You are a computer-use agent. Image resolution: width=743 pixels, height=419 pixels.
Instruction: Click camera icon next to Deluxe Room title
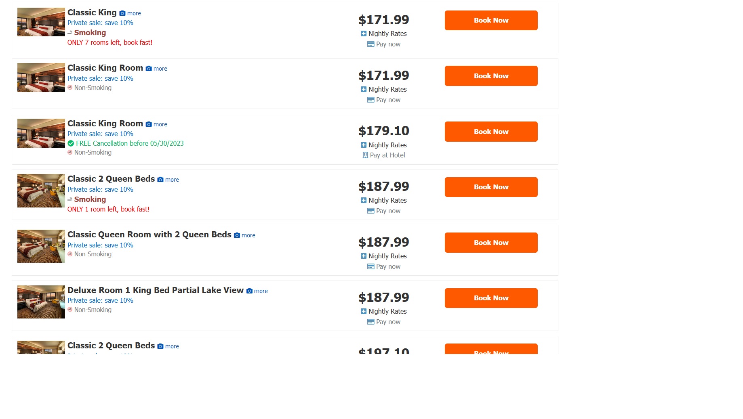pos(249,291)
